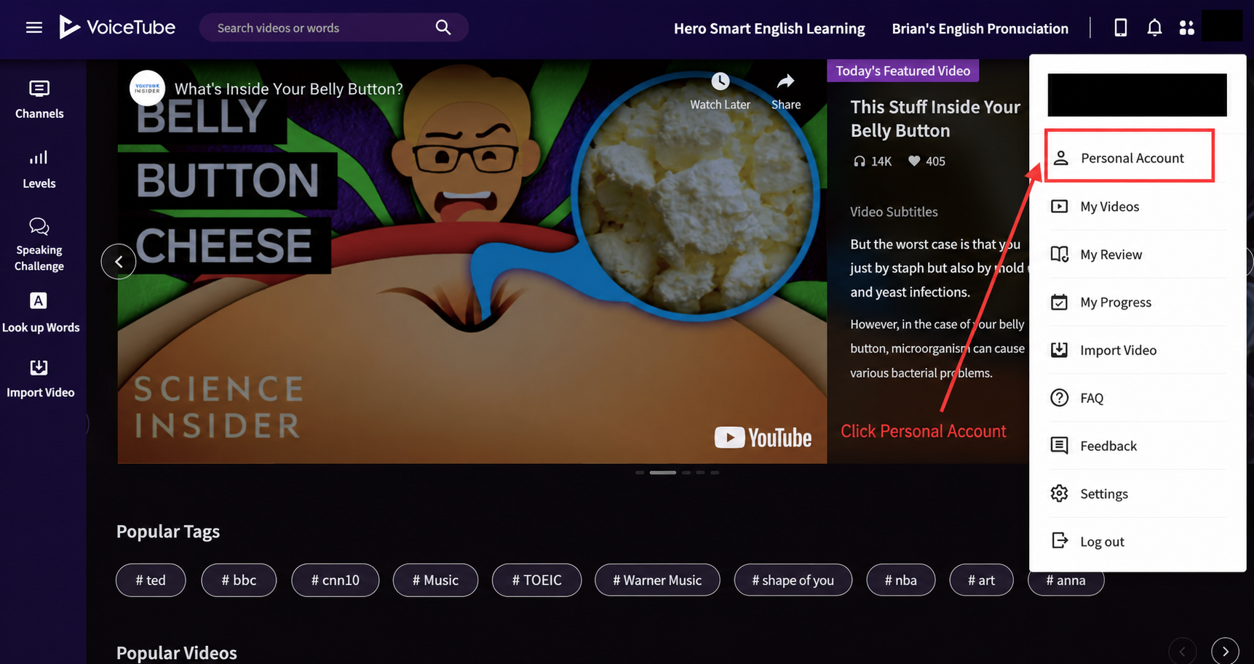
Task: Open the apps grid icon
Action: tap(1187, 28)
